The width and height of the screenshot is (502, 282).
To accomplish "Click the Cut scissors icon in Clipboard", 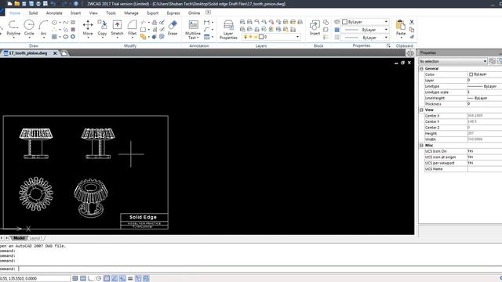I will pos(412,22).
